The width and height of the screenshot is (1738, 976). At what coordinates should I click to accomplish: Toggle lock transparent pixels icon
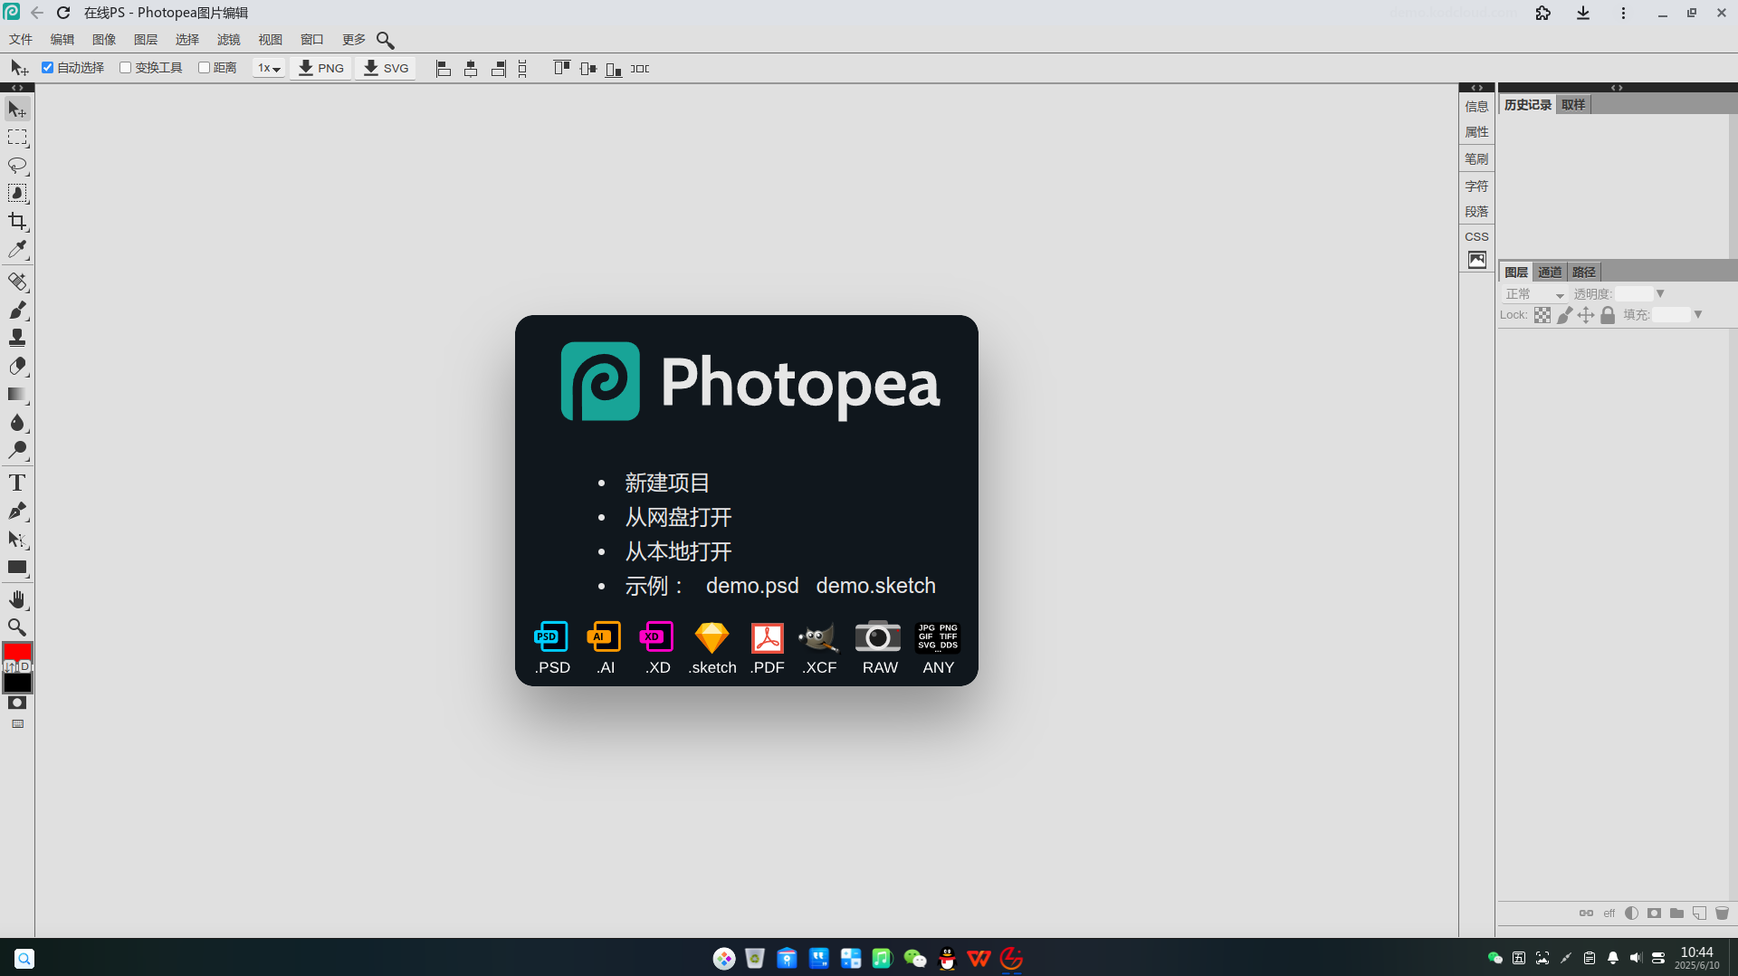[x=1542, y=315]
